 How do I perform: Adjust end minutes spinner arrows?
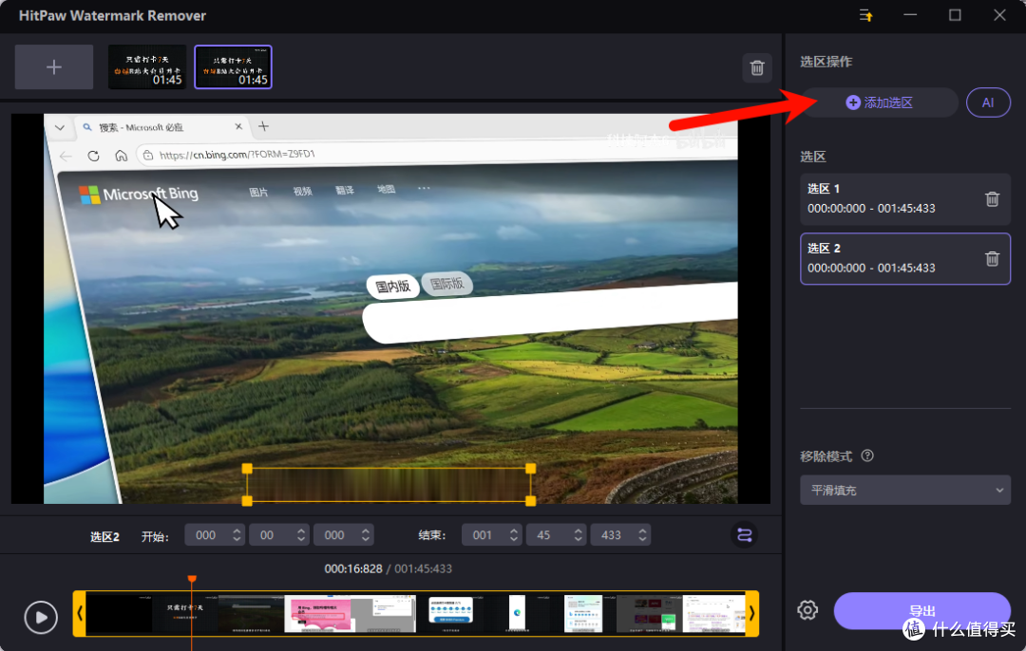pyautogui.click(x=514, y=535)
